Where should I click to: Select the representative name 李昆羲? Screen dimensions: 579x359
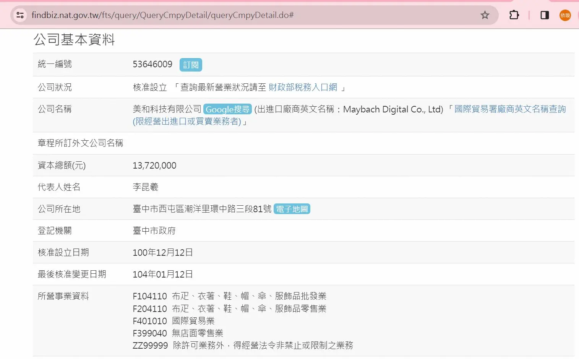[145, 187]
